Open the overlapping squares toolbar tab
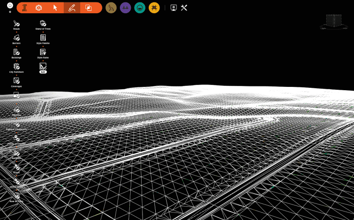 (88, 8)
